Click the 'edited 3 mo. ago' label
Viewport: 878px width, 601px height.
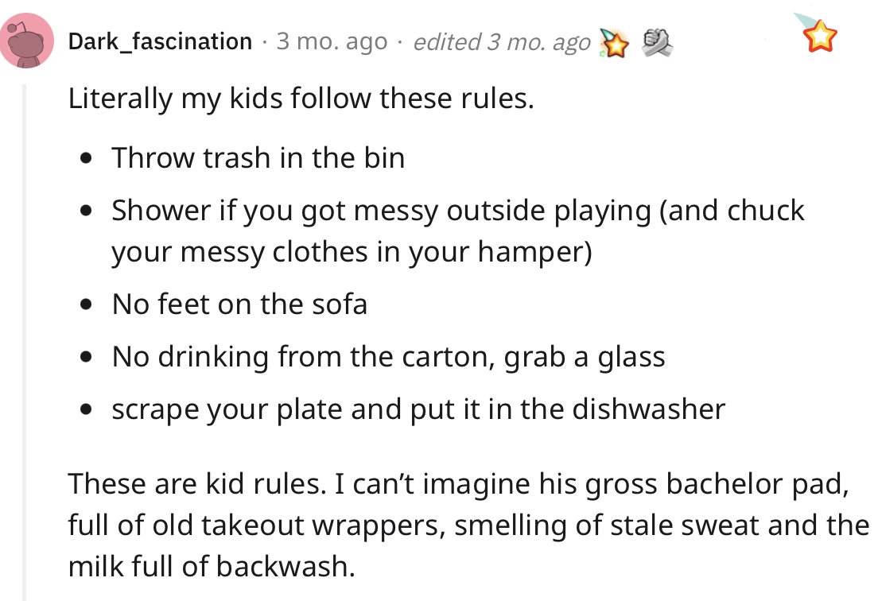click(x=502, y=42)
